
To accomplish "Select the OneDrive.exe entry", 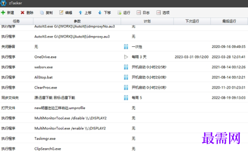I will [45, 57].
